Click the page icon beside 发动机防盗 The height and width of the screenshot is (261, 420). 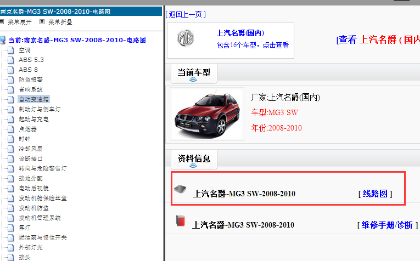pyautogui.click(x=11, y=208)
